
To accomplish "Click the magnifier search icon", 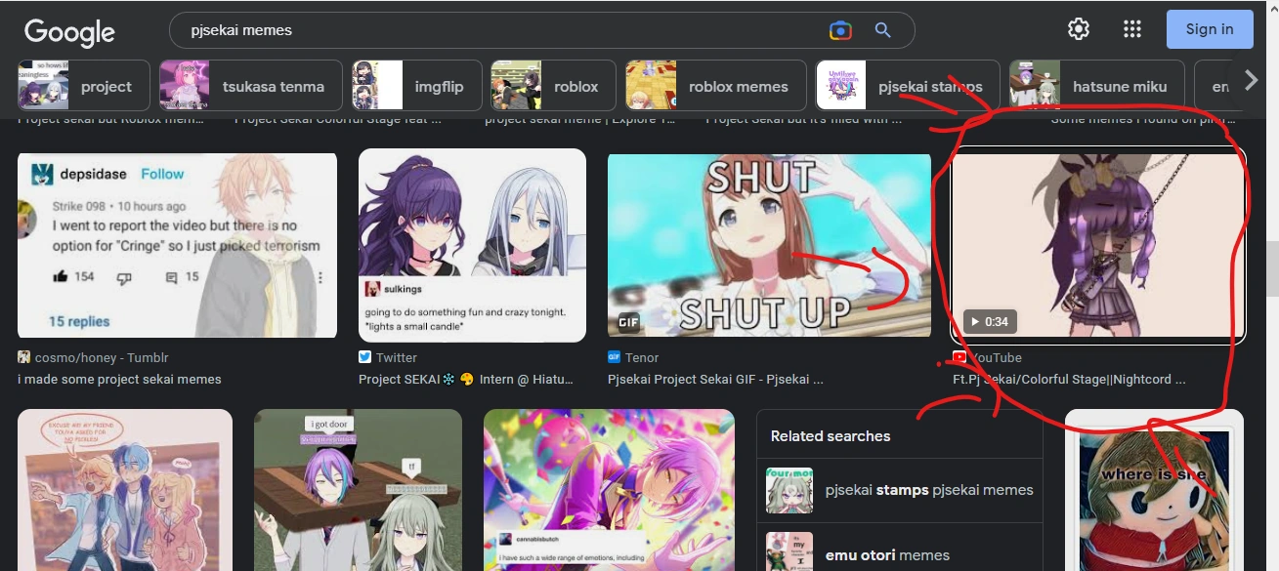I will [x=882, y=30].
